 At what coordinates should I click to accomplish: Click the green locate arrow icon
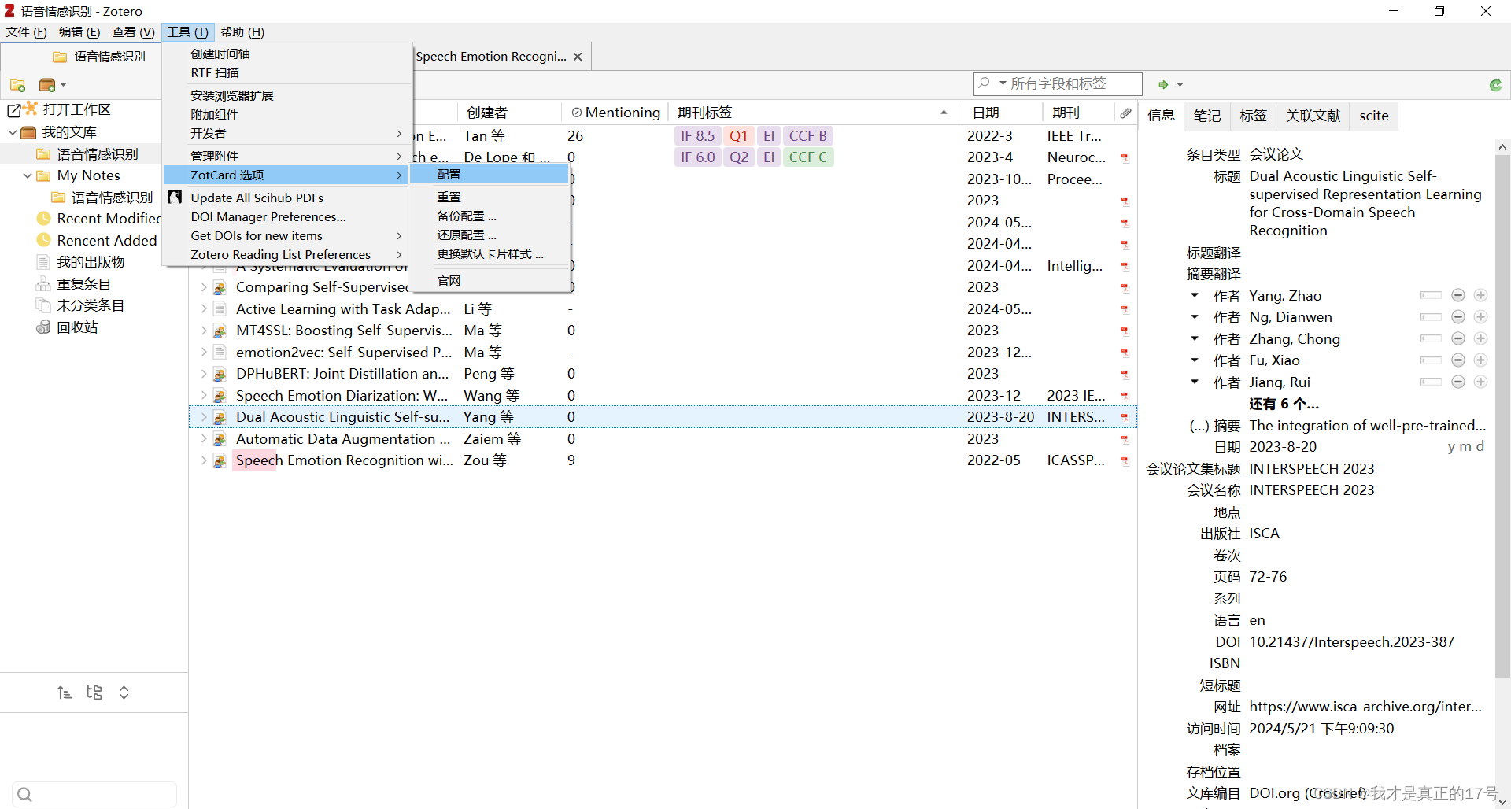tap(1163, 84)
